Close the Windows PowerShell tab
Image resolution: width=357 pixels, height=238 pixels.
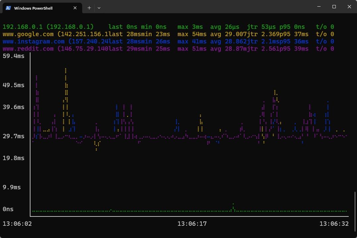click(x=75, y=8)
